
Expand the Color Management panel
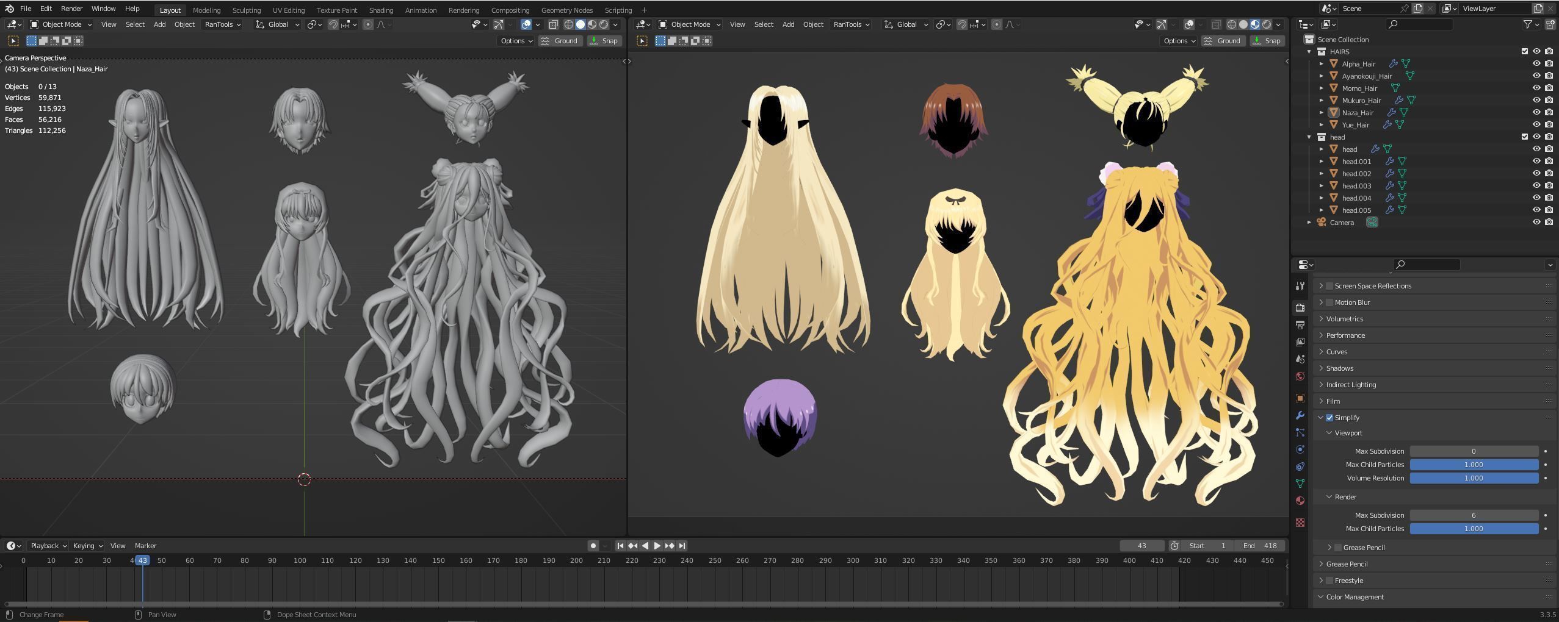(1355, 597)
